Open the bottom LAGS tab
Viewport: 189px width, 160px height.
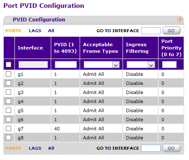tap(35, 148)
